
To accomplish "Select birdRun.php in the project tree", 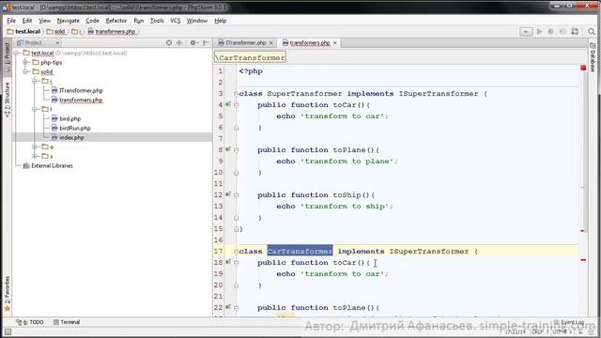I will coord(75,128).
